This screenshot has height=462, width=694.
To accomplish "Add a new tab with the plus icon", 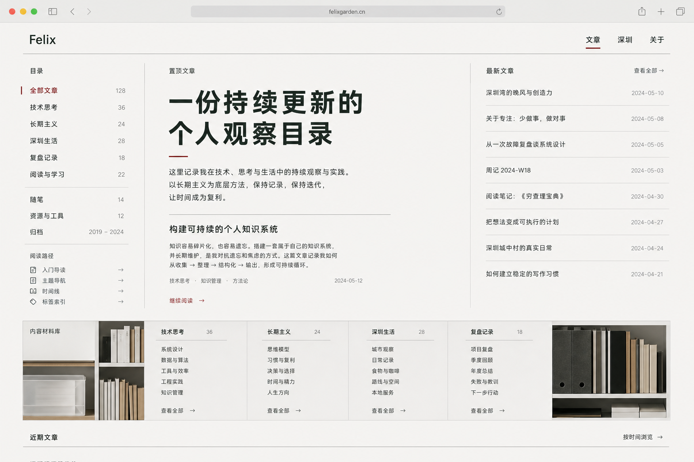I will click(661, 12).
